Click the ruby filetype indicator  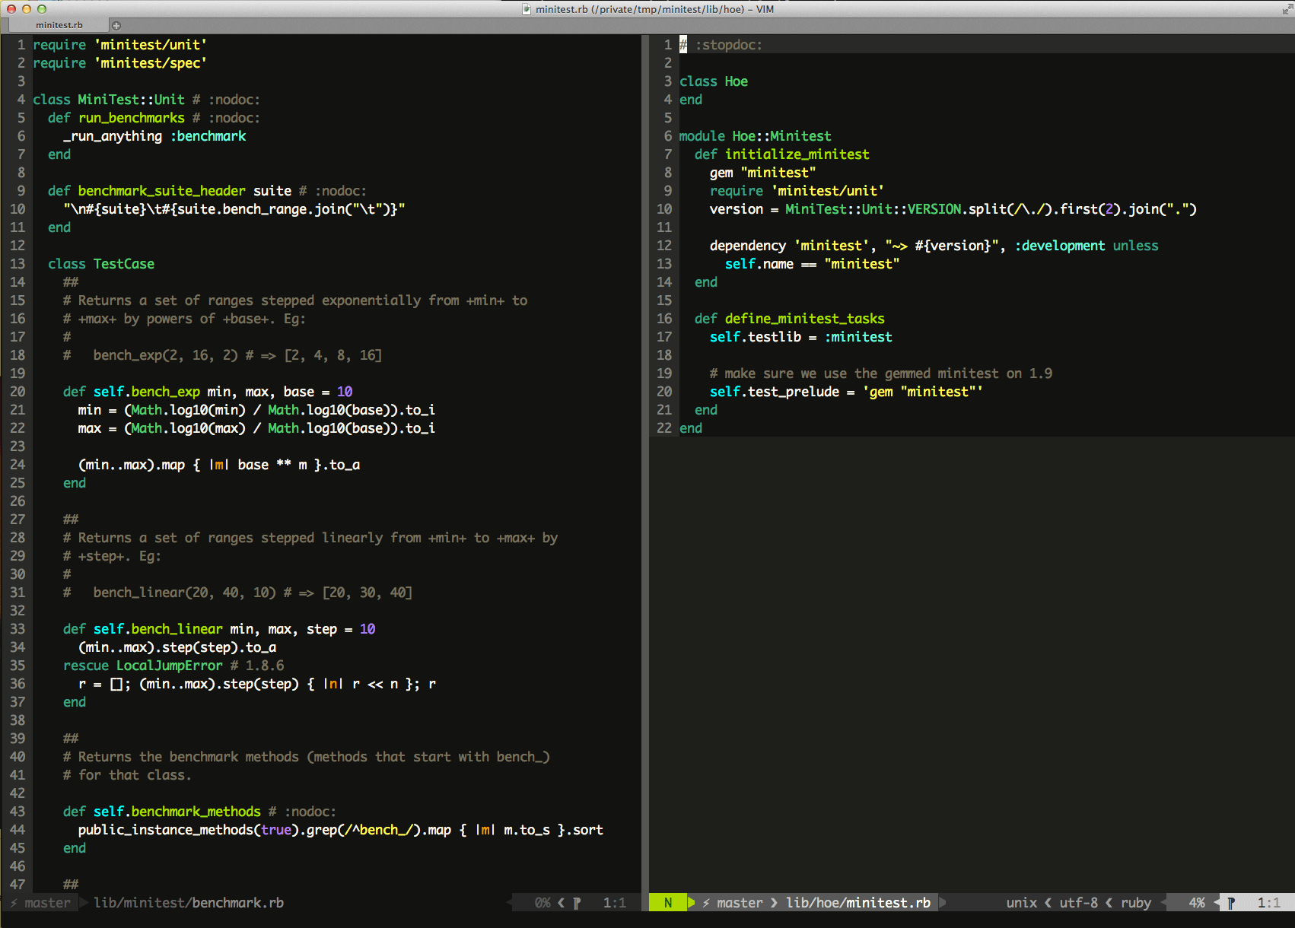(x=1135, y=903)
